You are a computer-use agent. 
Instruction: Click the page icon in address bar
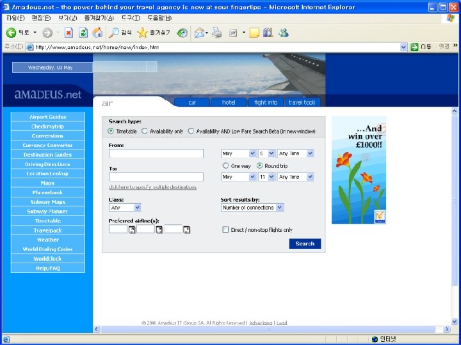[29, 47]
